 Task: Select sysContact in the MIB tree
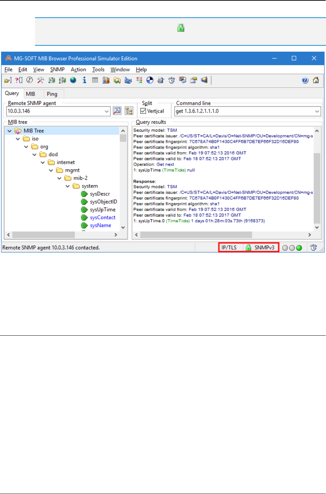103,218
